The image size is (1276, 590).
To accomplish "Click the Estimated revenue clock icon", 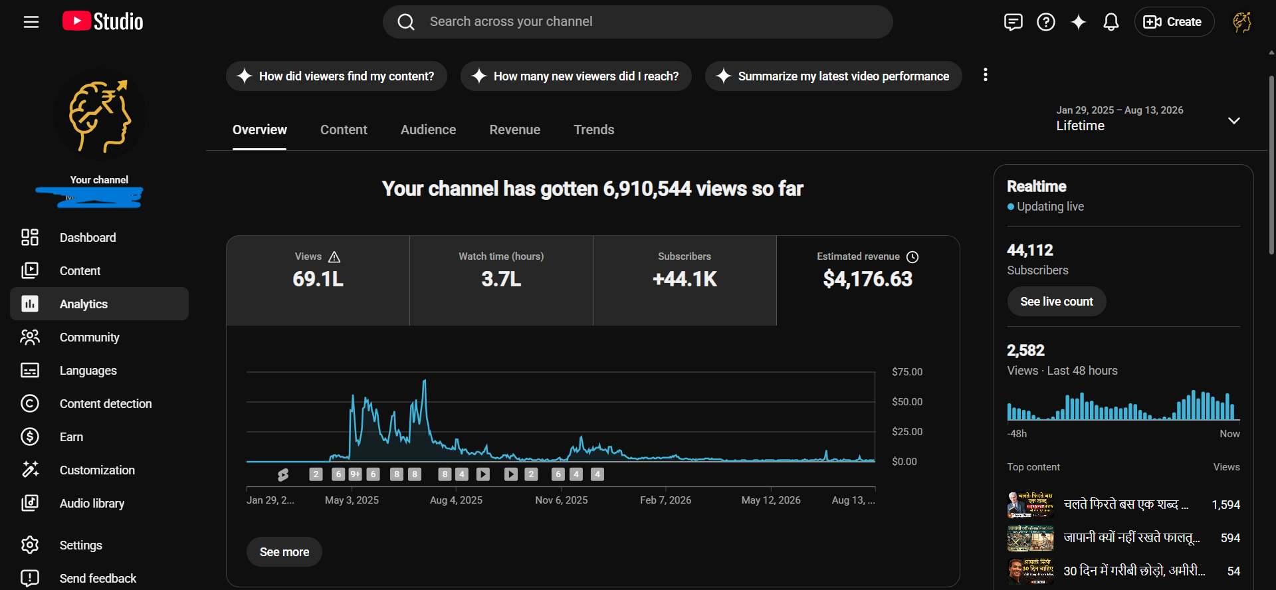I will point(912,256).
